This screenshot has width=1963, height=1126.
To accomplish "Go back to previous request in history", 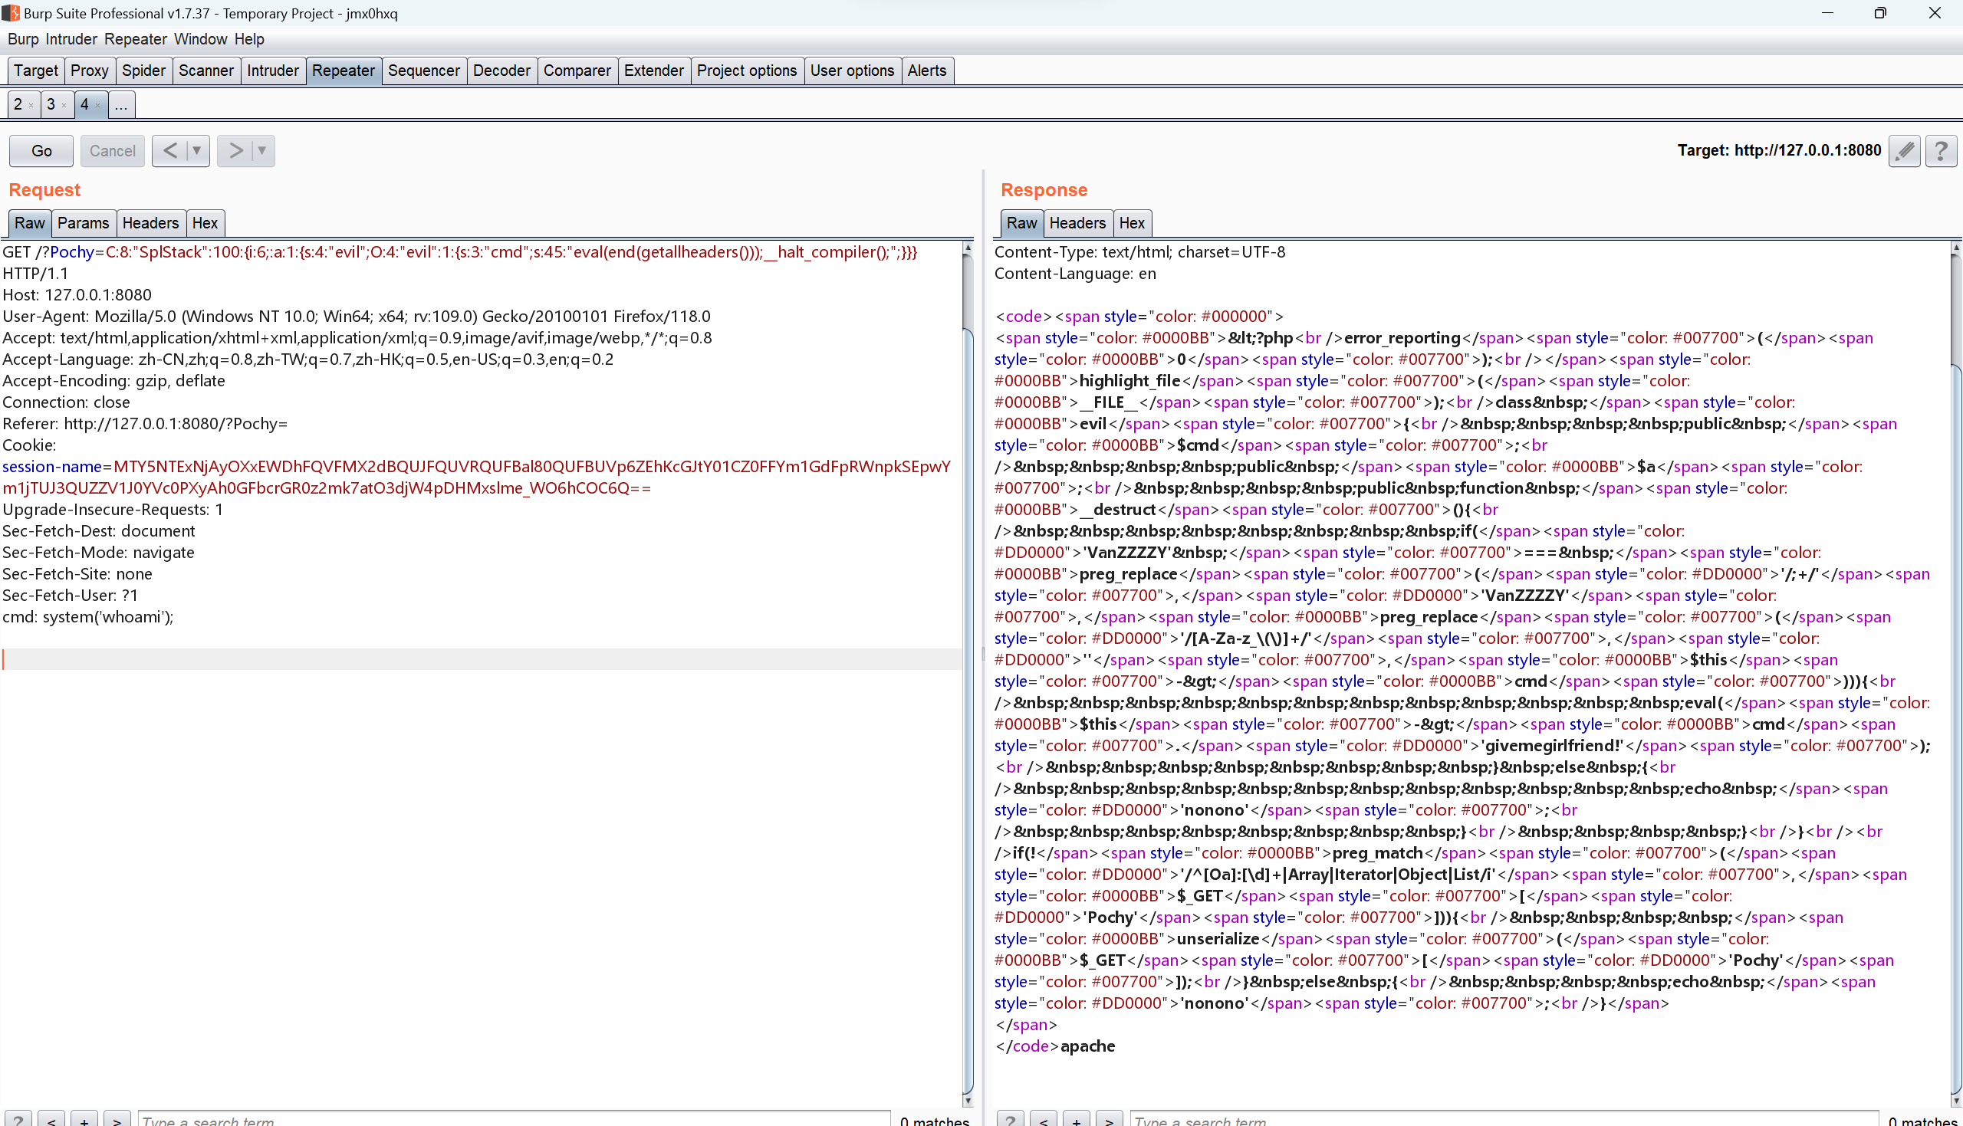I will click(x=170, y=151).
